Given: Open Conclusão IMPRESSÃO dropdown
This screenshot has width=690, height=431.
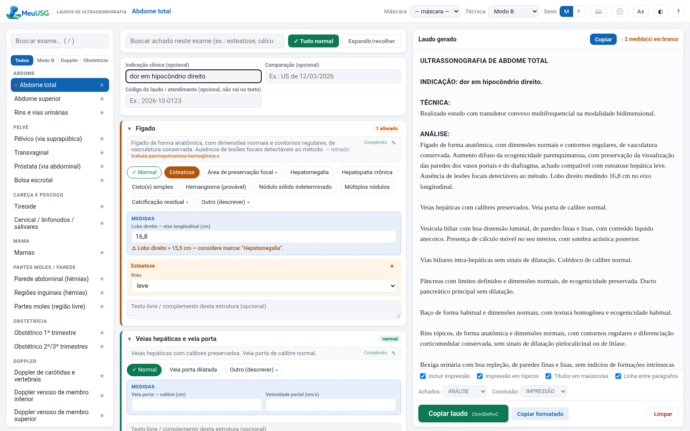Looking at the screenshot, I should coord(543,391).
